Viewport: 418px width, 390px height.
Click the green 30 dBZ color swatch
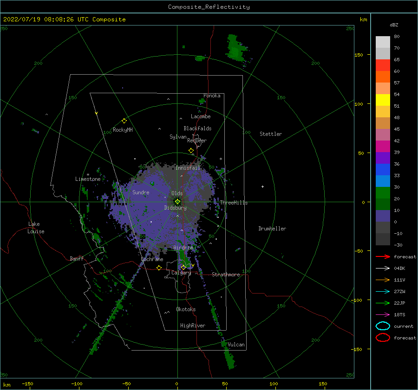coord(383,193)
